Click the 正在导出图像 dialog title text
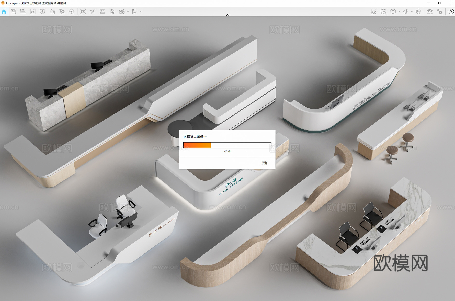This screenshot has width=455, height=301. [x=195, y=136]
